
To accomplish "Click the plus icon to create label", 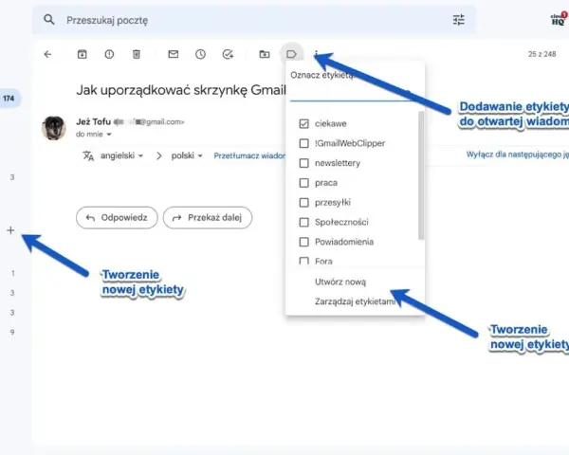I will 10,230.
